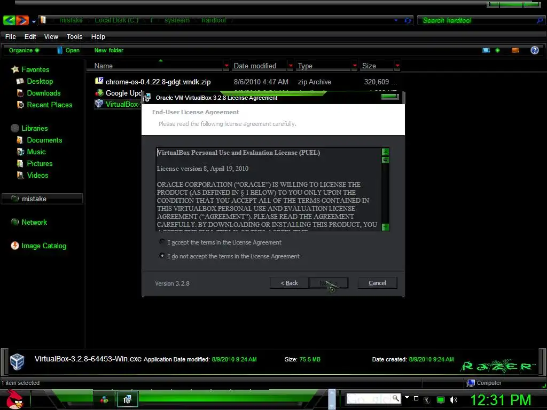Screen dimensions: 547x410
Task: Click the colored balls taskbar icon
Action: pos(104,399)
